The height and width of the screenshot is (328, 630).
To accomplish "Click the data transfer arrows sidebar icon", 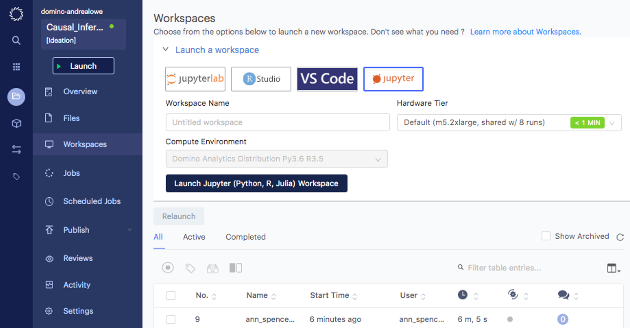I will pyautogui.click(x=16, y=149).
